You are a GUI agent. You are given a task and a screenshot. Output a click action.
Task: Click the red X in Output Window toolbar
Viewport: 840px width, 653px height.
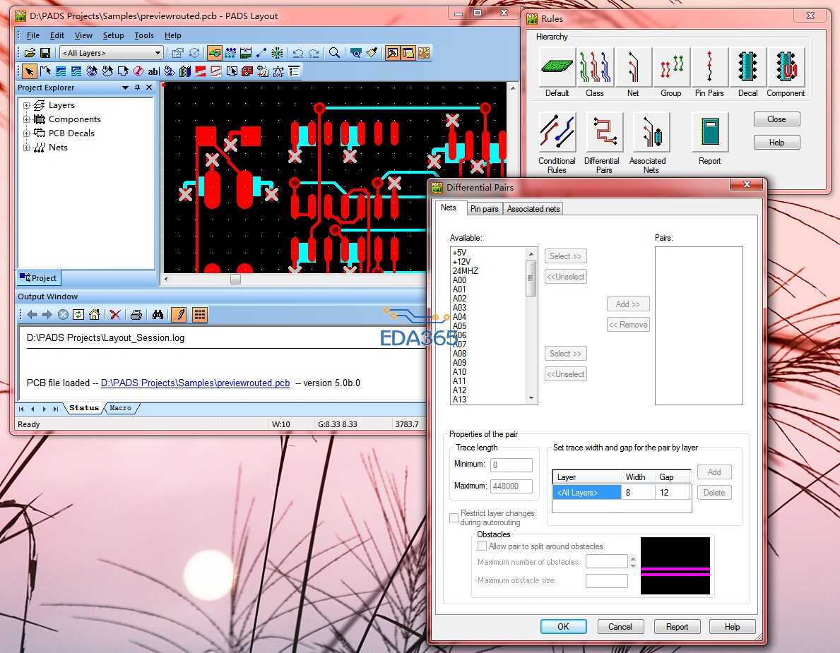pos(114,315)
